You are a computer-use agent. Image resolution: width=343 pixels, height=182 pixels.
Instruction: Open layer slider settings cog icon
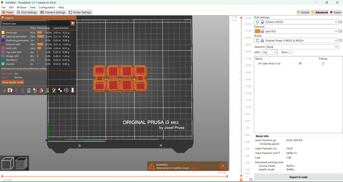pos(251,179)
